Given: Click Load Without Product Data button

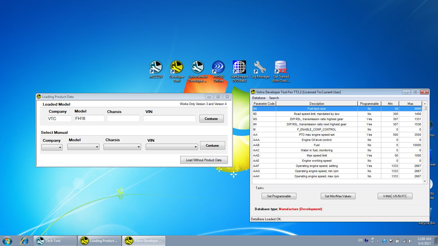Looking at the screenshot, I should [204, 160].
